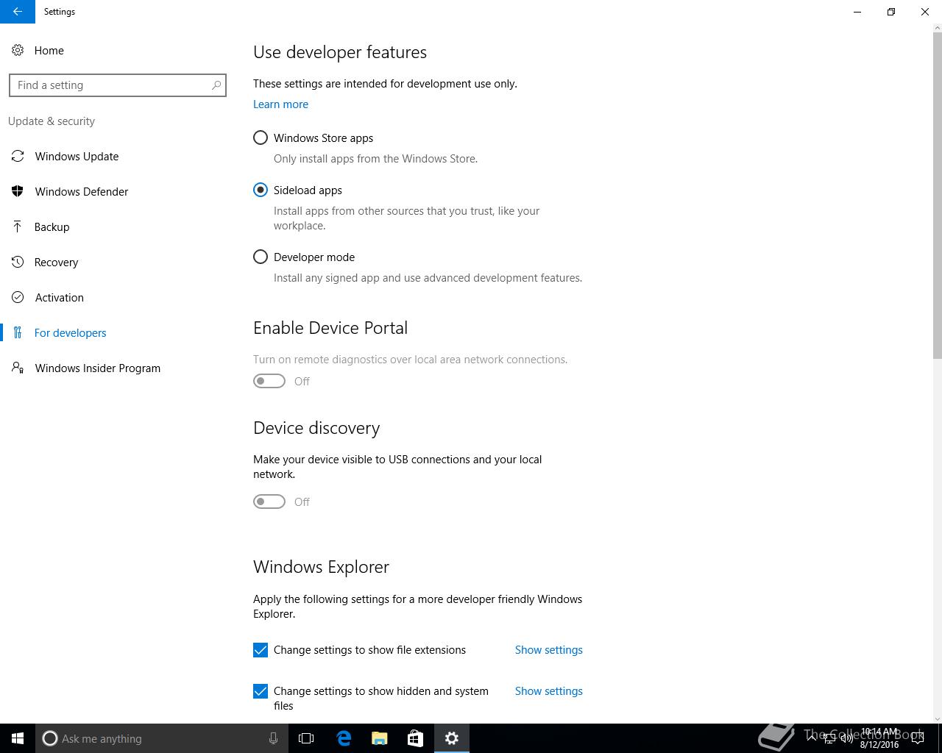This screenshot has width=942, height=753.
Task: Select Sideload apps radio button
Action: coord(261,190)
